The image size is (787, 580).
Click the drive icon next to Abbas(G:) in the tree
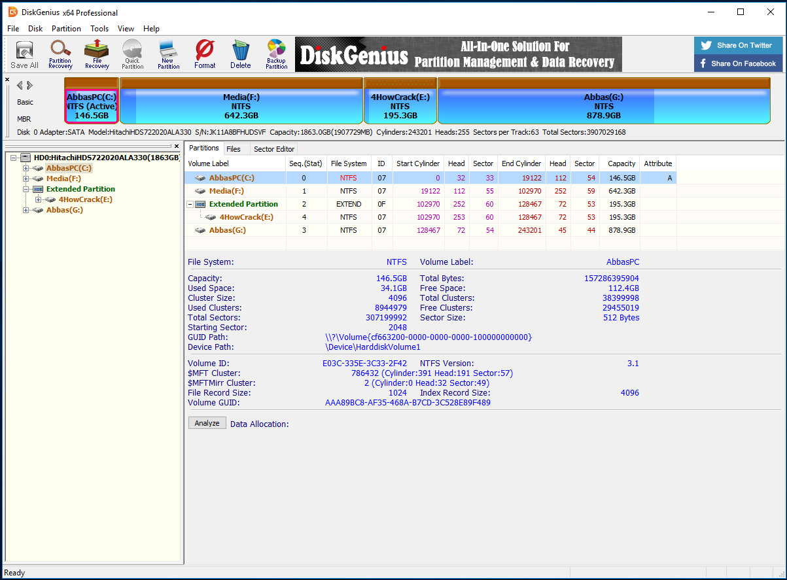point(39,210)
